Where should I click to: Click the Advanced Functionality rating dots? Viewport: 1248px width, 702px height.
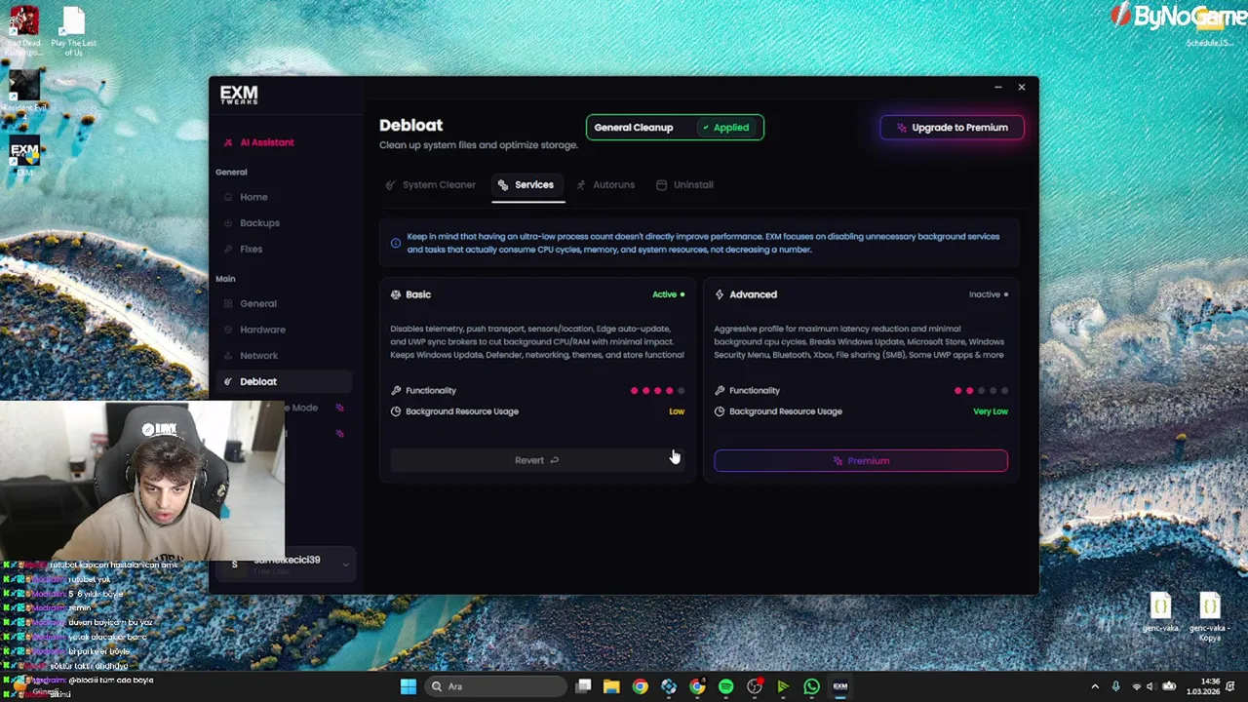click(x=981, y=391)
